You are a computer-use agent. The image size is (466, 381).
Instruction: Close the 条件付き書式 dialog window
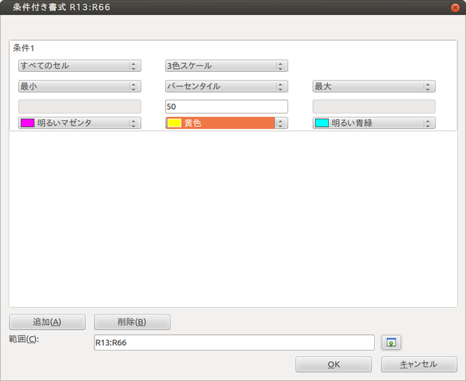pyautogui.click(x=455, y=7)
